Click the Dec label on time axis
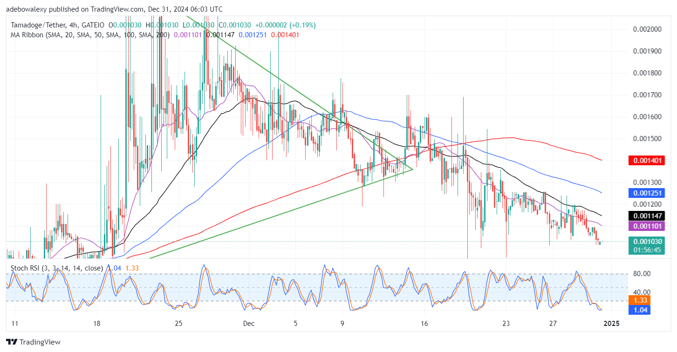 coord(248,323)
